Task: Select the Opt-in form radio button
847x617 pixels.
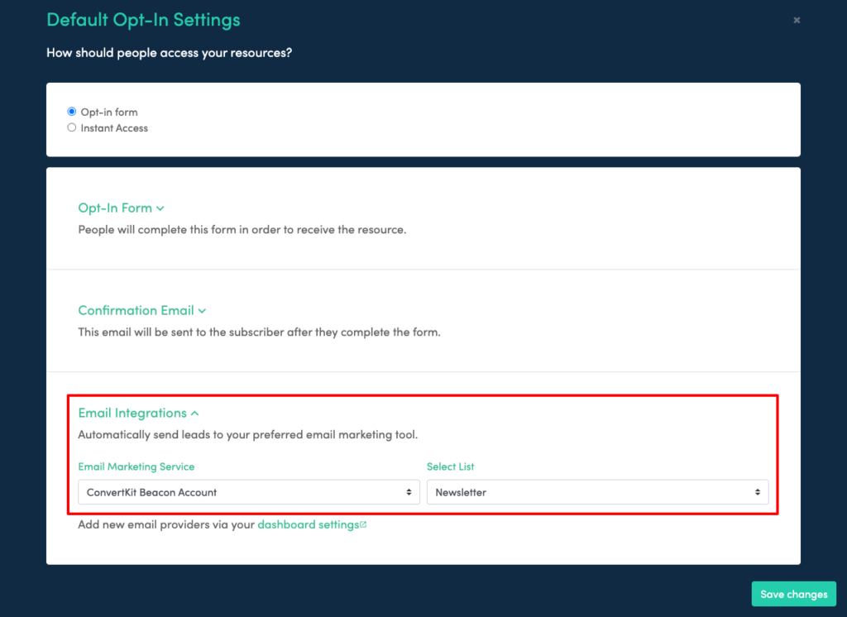Action: pyautogui.click(x=71, y=112)
